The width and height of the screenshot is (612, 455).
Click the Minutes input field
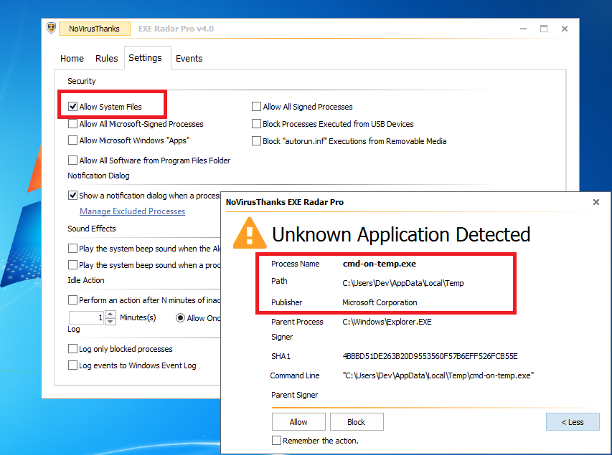point(86,317)
